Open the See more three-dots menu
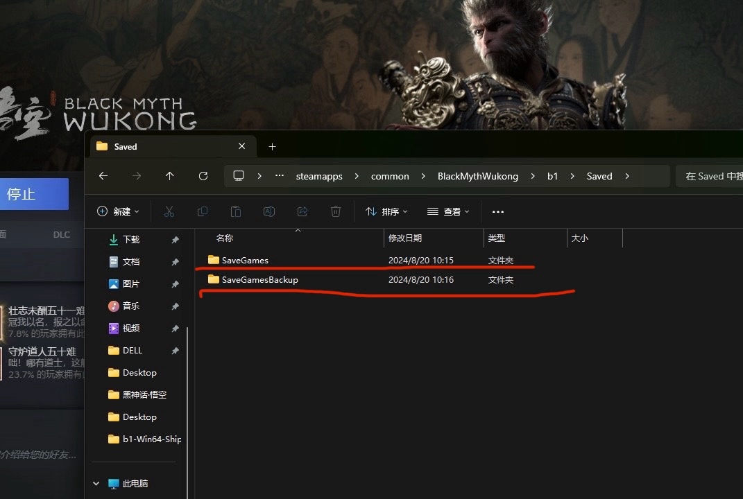The width and height of the screenshot is (743, 499). coord(498,211)
